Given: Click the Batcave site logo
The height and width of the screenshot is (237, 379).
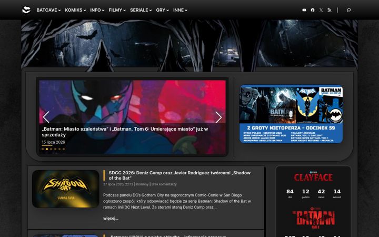Looking at the screenshot, I should [26, 10].
